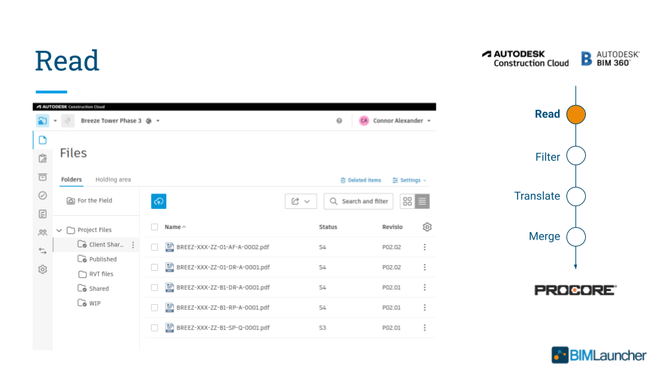Select the Client Shar.. folder
668x375 pixels.
tap(100, 244)
